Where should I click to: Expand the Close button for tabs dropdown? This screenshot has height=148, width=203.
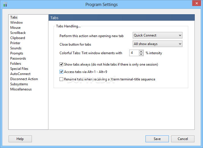157,44
